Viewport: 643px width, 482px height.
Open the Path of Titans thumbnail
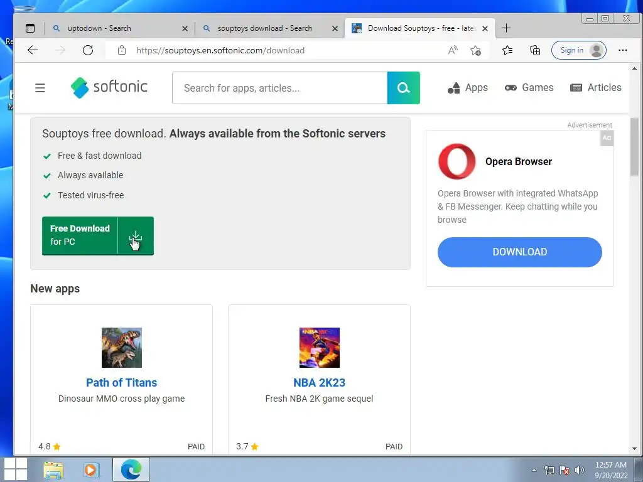[122, 348]
